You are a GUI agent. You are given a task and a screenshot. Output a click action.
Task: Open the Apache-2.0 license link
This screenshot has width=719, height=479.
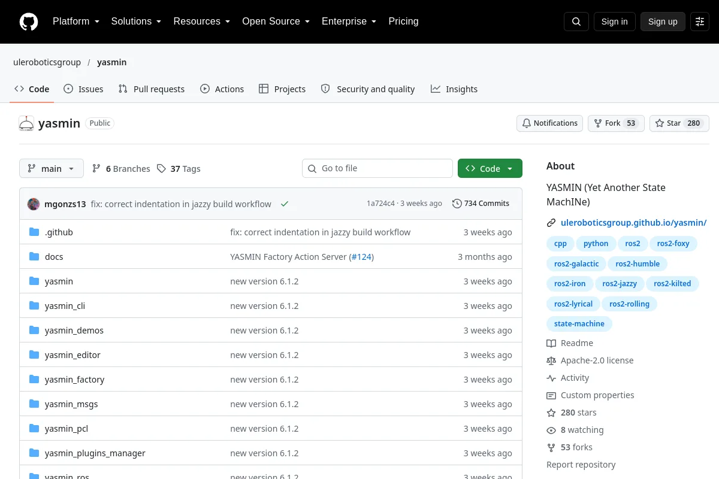pos(597,360)
